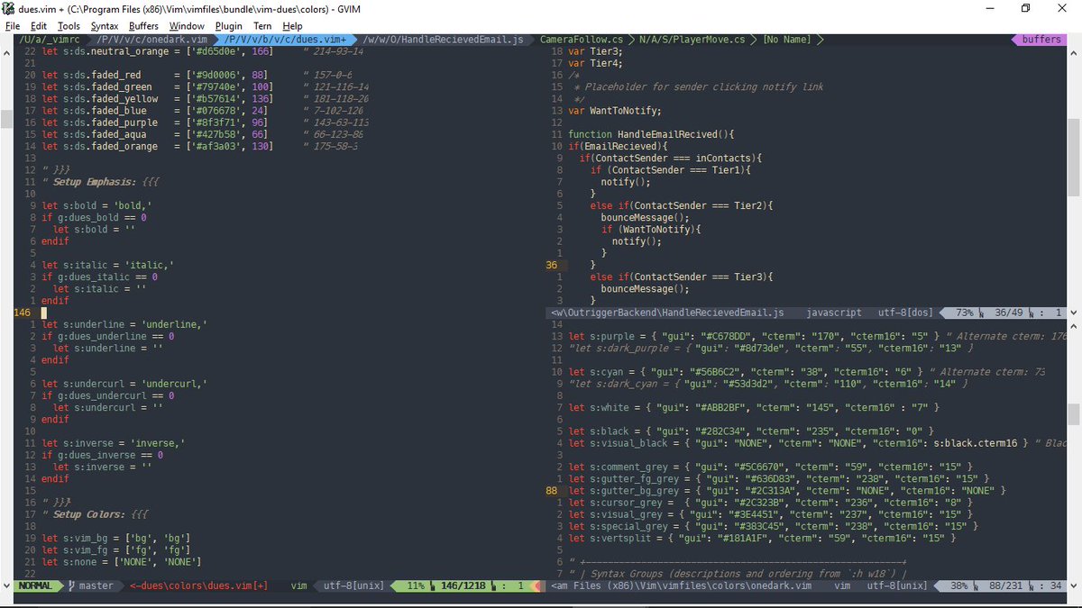
Task: Click the line "let s:undercurl = 'undercurl,'"
Action: click(124, 384)
